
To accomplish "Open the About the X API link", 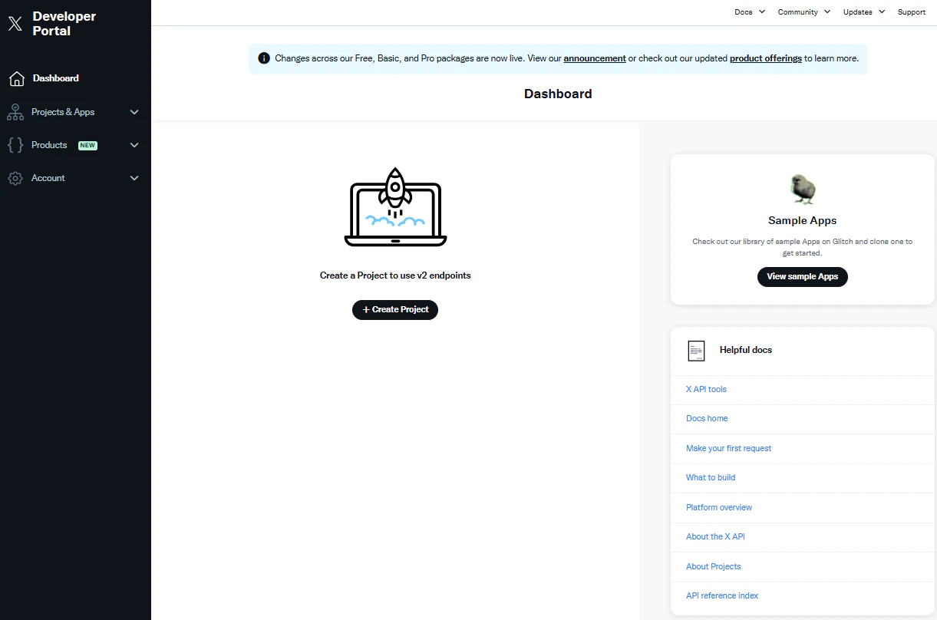I will 715,536.
